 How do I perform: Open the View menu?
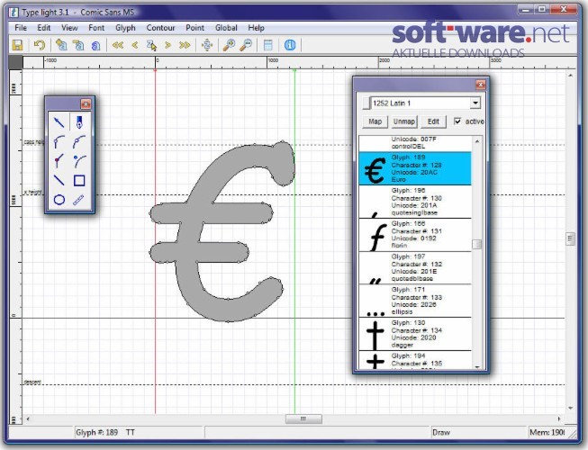click(69, 28)
